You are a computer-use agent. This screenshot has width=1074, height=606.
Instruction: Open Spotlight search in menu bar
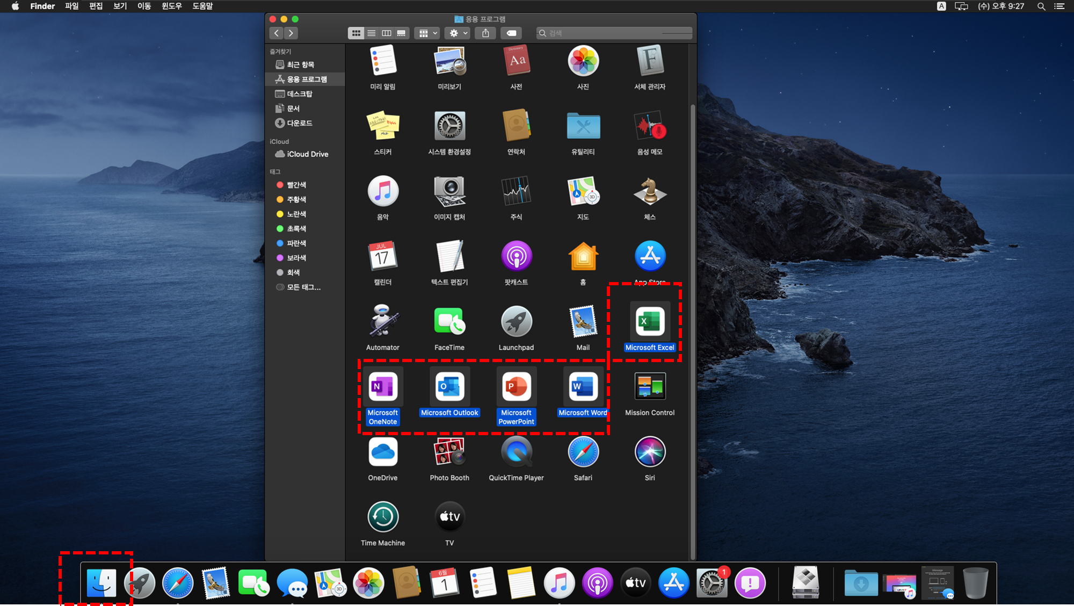[1041, 6]
